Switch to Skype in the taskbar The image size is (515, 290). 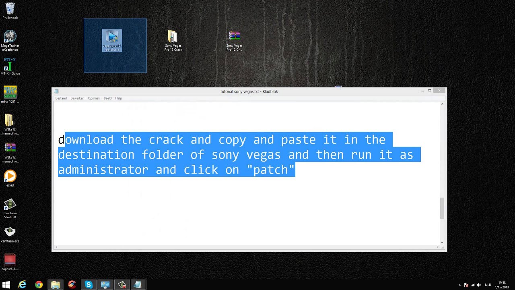[89, 285]
